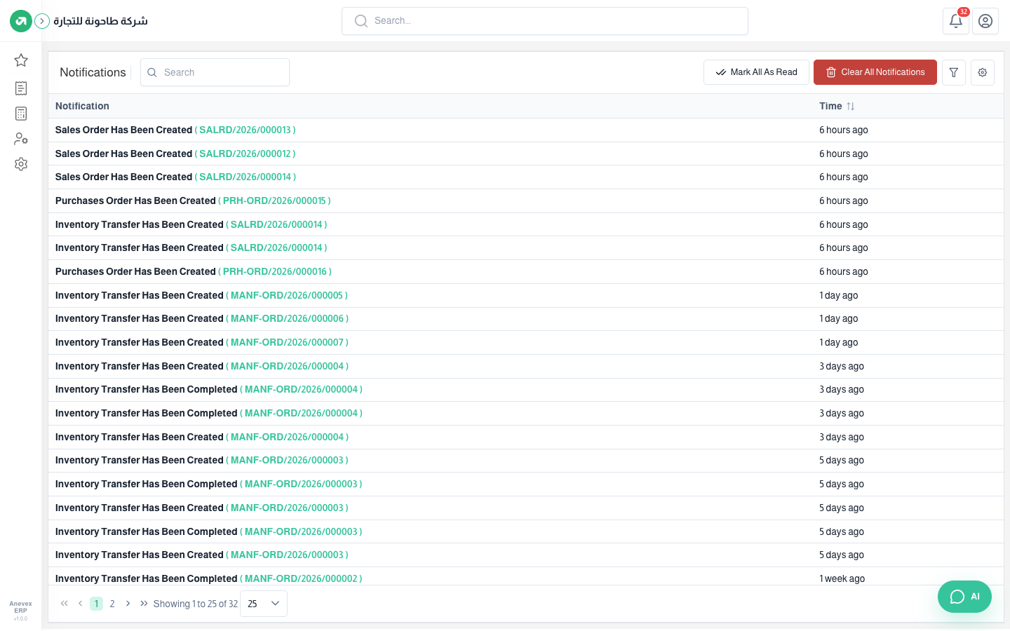Image resolution: width=1010 pixels, height=631 pixels.
Task: Open link MANF-ORD/2026/000006
Action: coord(287,318)
